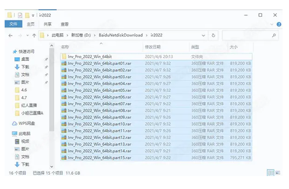The height and width of the screenshot is (189, 289).
Task: Select part03.rar file icon
Action: pos(64,77)
